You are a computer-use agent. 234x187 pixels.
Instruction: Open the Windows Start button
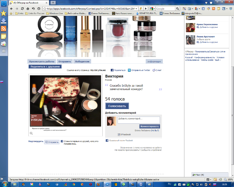4,184
